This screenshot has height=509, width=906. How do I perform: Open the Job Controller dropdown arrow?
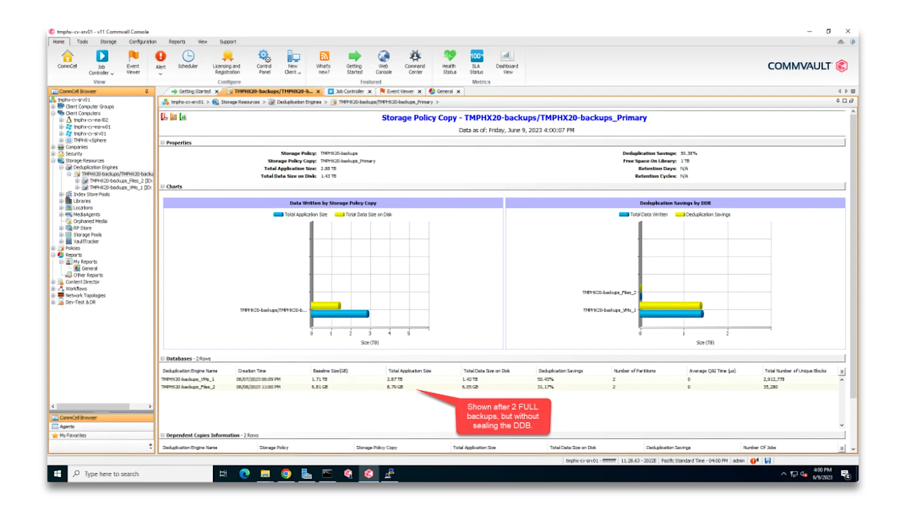pyautogui.click(x=112, y=74)
